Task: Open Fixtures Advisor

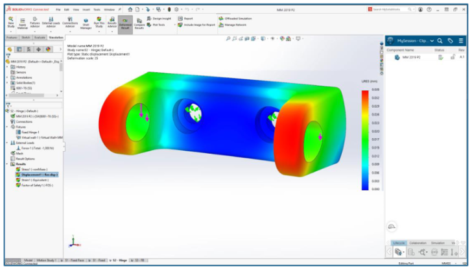Action: (x=35, y=23)
